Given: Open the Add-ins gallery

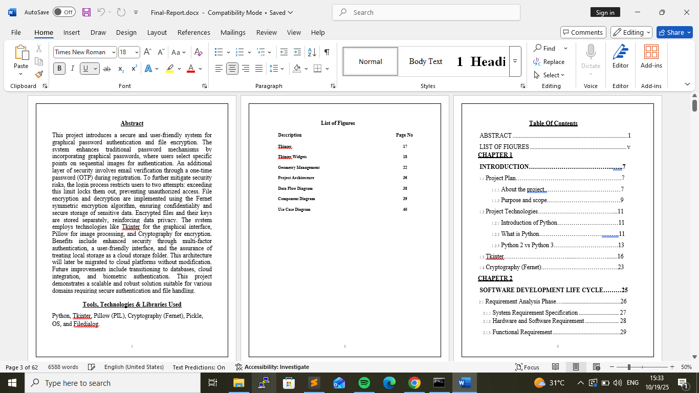Looking at the screenshot, I should pos(651,57).
